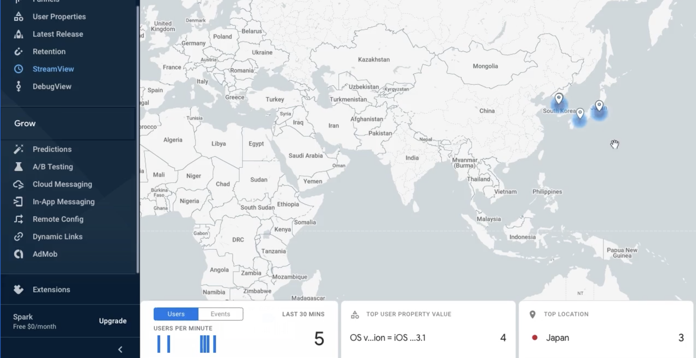The width and height of the screenshot is (696, 358).
Task: Click the StreamView clock icon
Action: coord(18,69)
